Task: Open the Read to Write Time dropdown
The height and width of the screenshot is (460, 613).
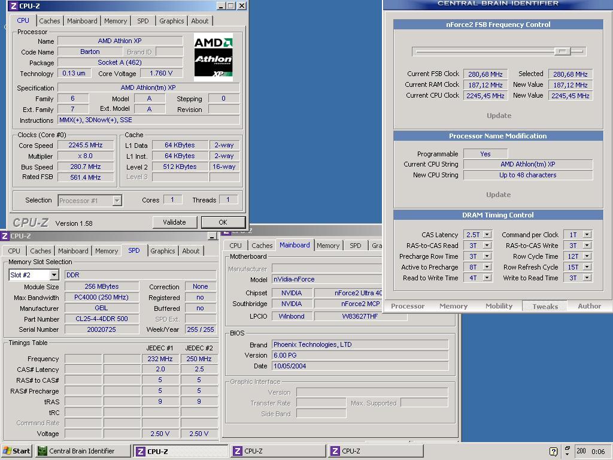Action: (487, 278)
